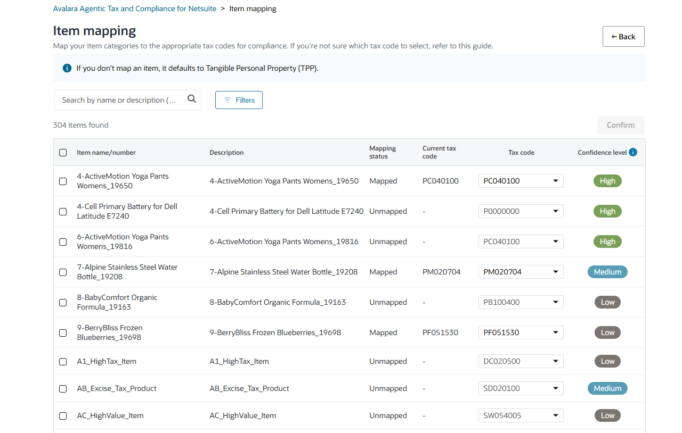The image size is (682, 433).
Task: Click the Confirm button
Action: click(620, 124)
